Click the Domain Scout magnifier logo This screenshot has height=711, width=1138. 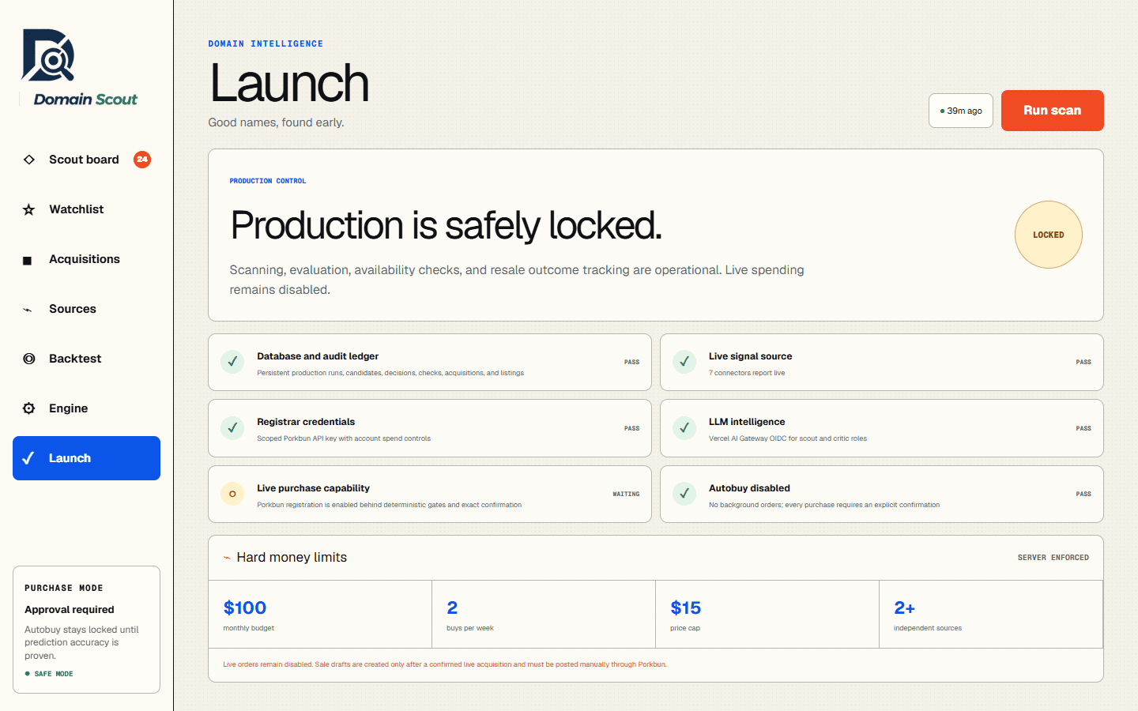(x=48, y=55)
